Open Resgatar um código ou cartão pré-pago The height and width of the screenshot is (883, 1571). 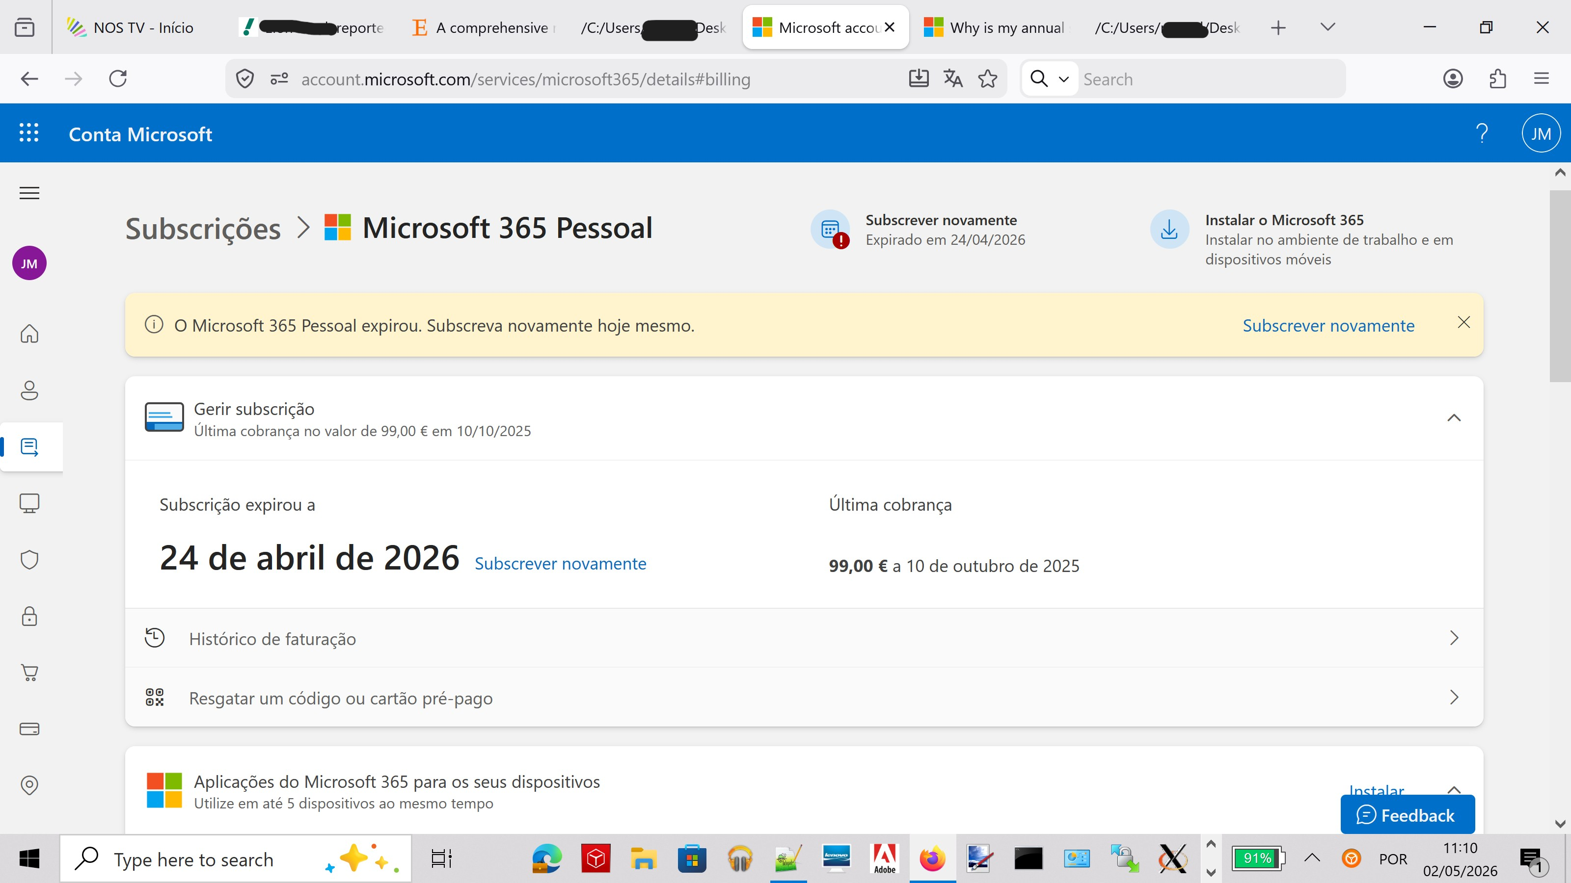click(x=804, y=697)
